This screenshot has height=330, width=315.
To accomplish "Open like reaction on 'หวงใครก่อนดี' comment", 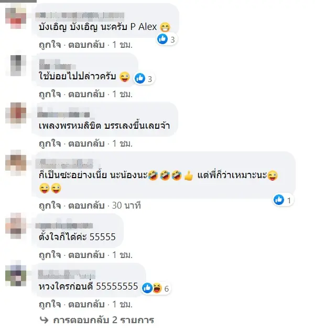I will point(147,288).
